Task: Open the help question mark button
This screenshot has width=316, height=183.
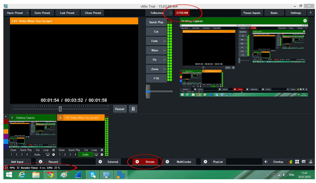Action: pyautogui.click(x=310, y=13)
